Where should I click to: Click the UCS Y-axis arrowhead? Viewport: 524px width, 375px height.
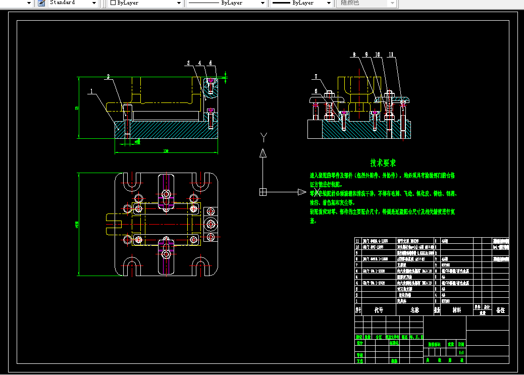click(x=263, y=153)
